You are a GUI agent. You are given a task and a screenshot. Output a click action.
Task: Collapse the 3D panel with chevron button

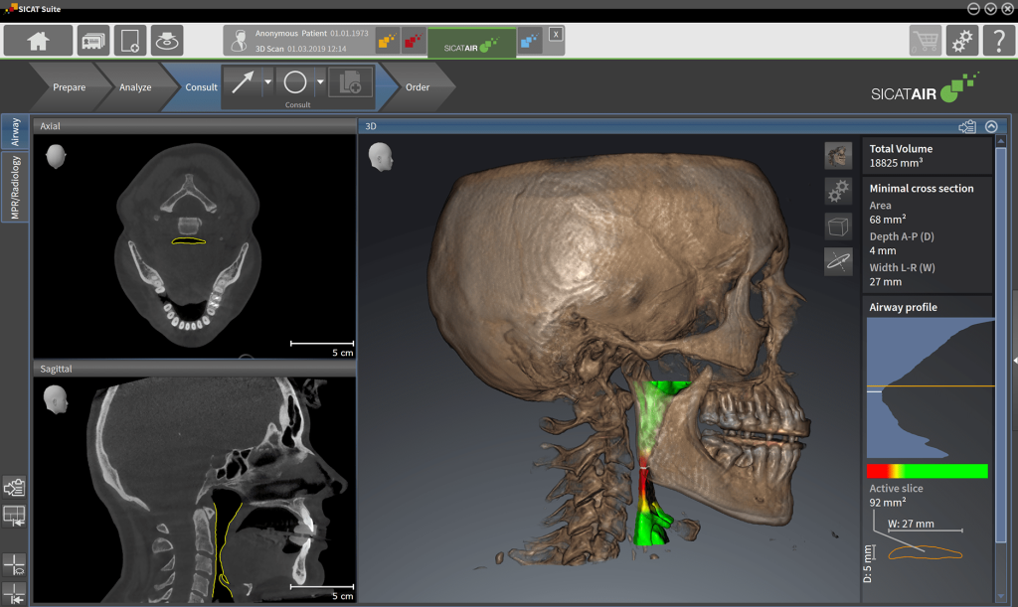[x=991, y=126]
